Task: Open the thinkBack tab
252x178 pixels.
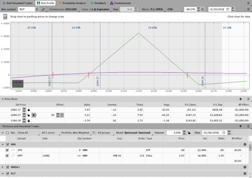Action: [98, 3]
